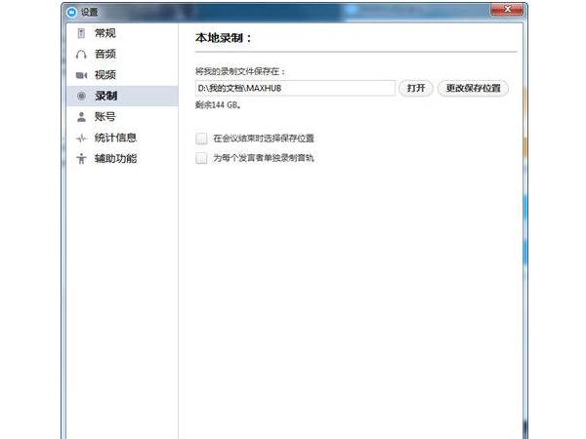Switch to the 音频 tab label
The image size is (586, 439).
coord(105,55)
